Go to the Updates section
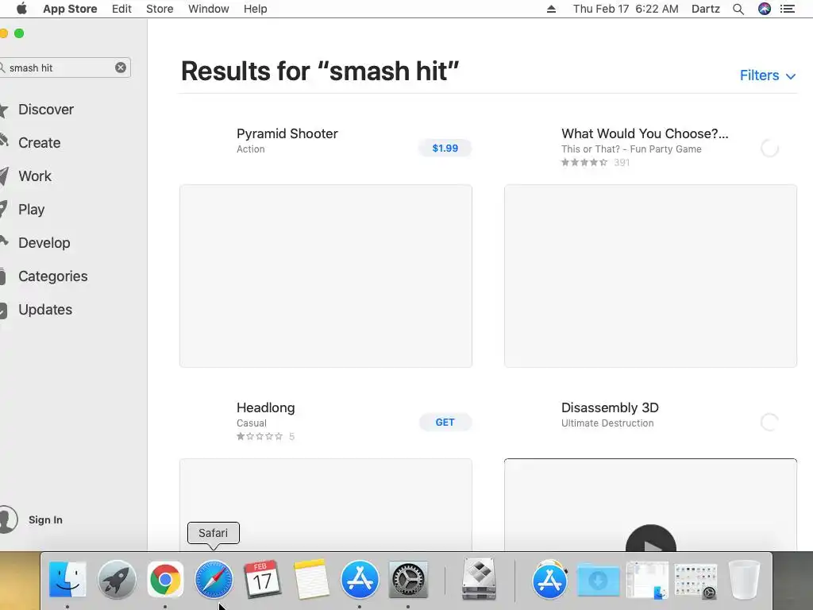 45,310
